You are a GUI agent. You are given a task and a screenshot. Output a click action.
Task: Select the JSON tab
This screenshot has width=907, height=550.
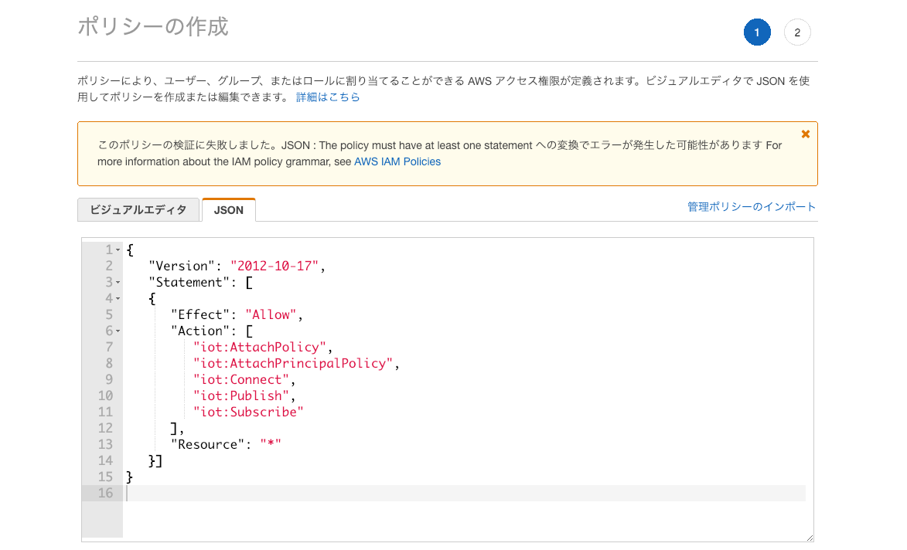pyautogui.click(x=228, y=209)
